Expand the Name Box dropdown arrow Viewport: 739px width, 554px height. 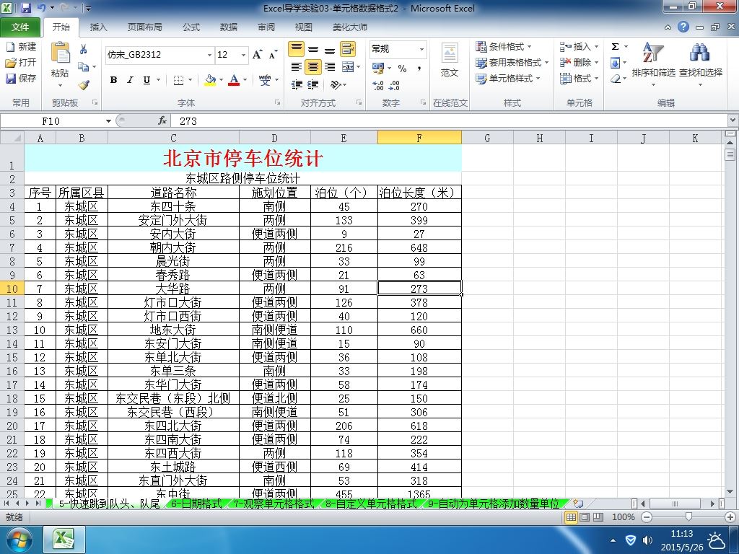coord(108,121)
